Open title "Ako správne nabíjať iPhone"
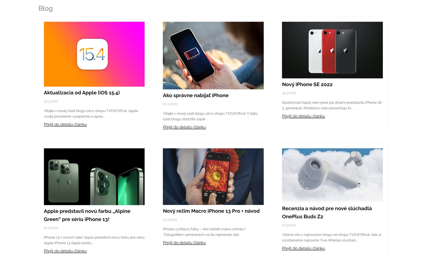The height and width of the screenshot is (269, 431). (x=196, y=95)
